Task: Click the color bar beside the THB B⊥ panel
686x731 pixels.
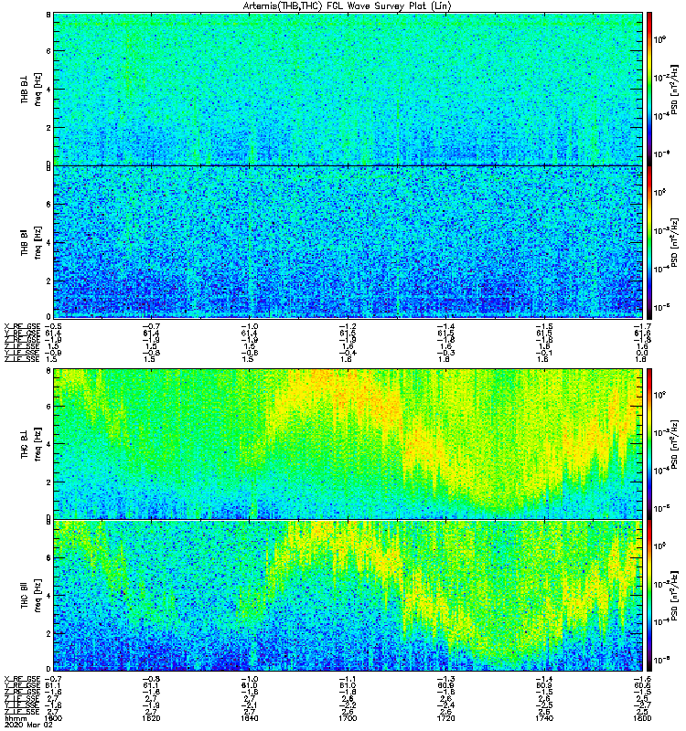Action: click(649, 89)
